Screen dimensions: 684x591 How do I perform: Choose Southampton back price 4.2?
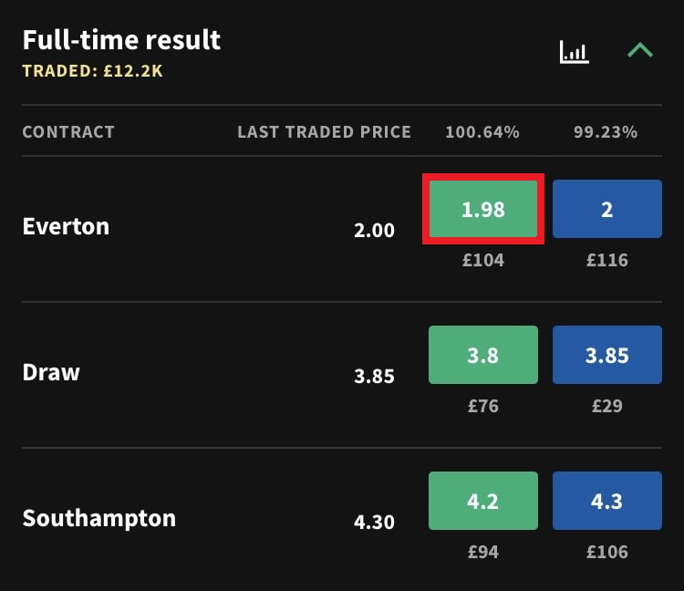[x=482, y=501]
